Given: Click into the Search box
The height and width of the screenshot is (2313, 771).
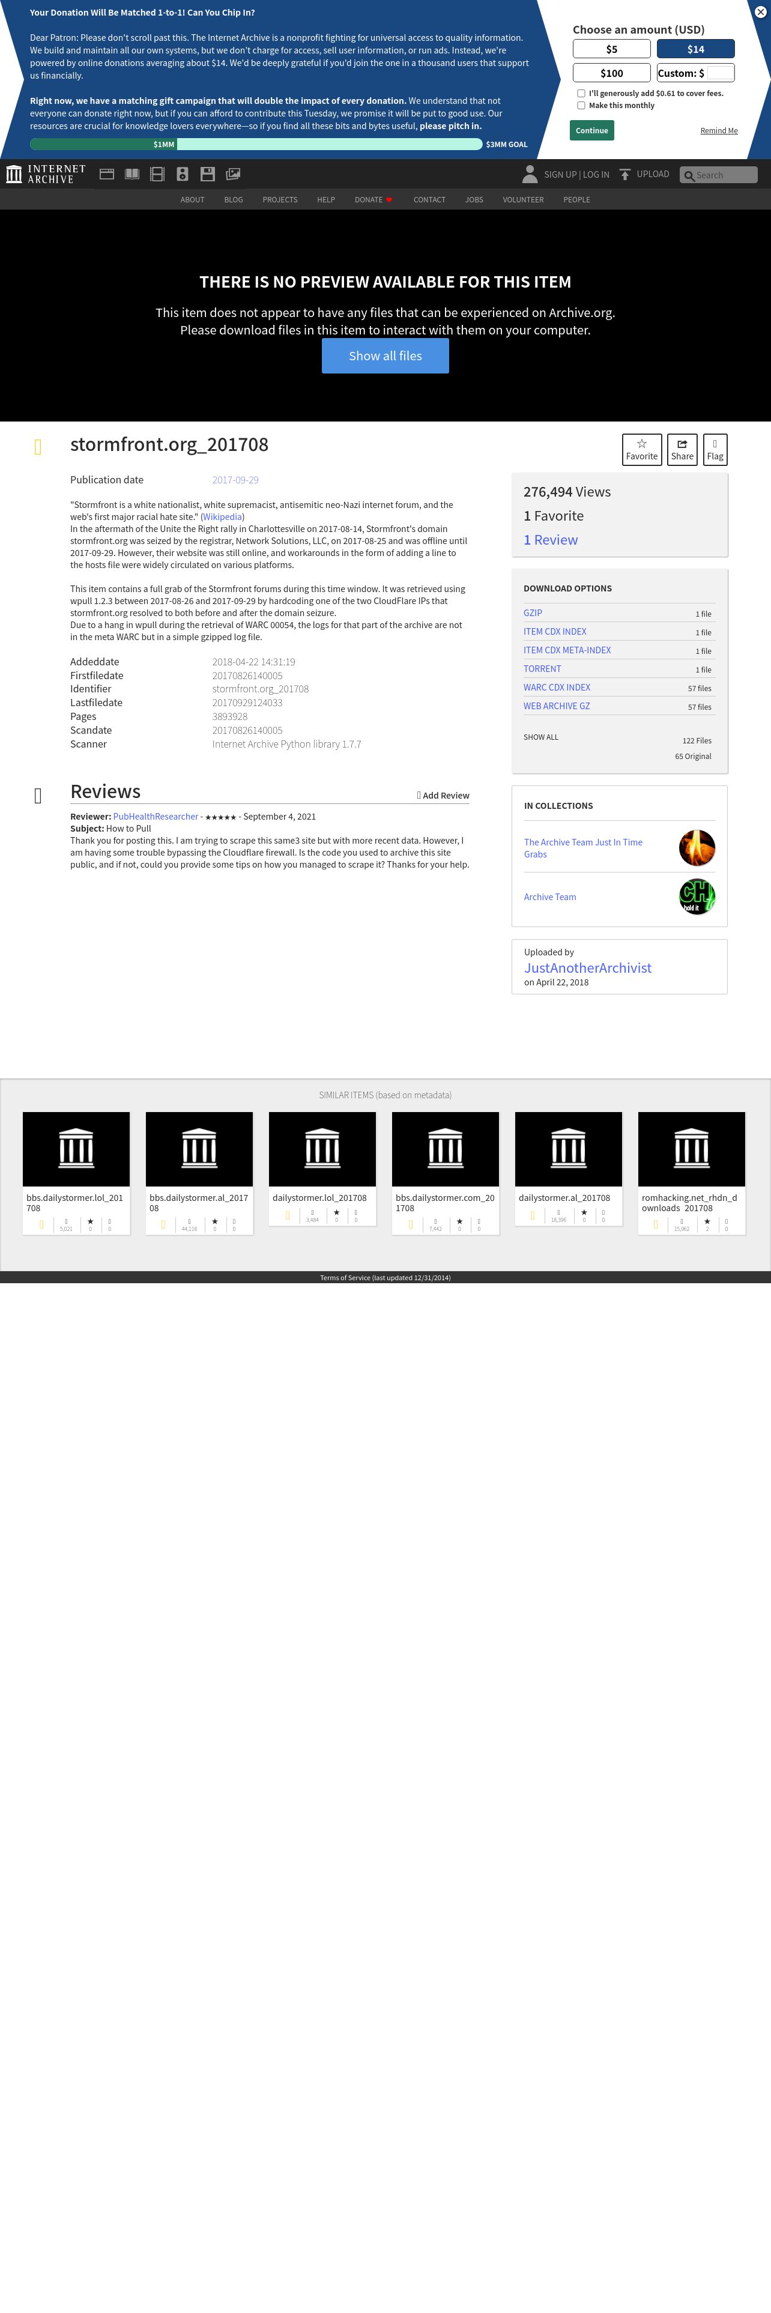Looking at the screenshot, I should pyautogui.click(x=718, y=175).
